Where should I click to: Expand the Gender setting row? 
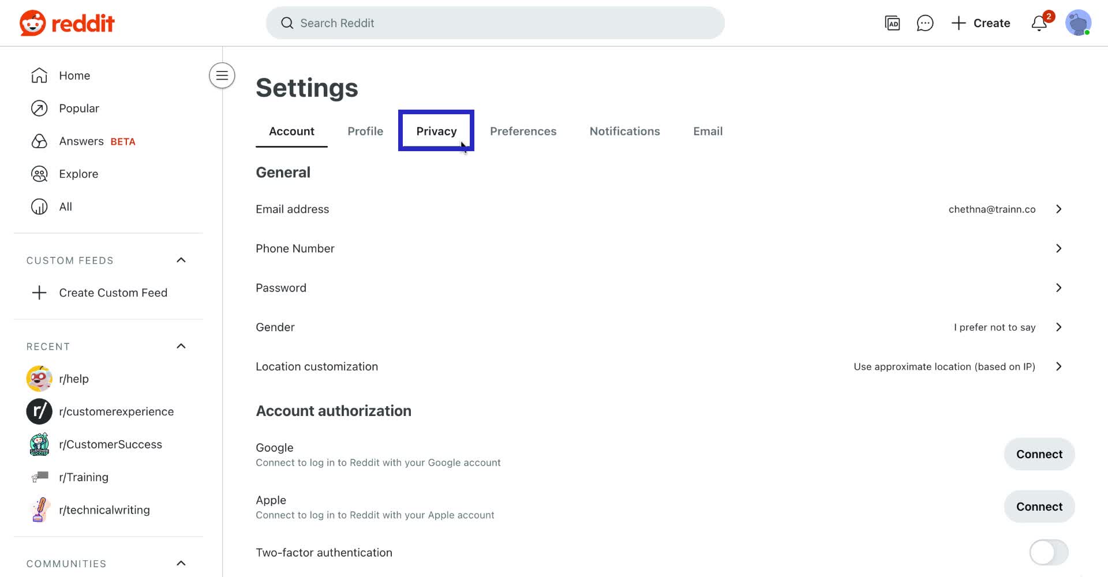coord(1059,327)
